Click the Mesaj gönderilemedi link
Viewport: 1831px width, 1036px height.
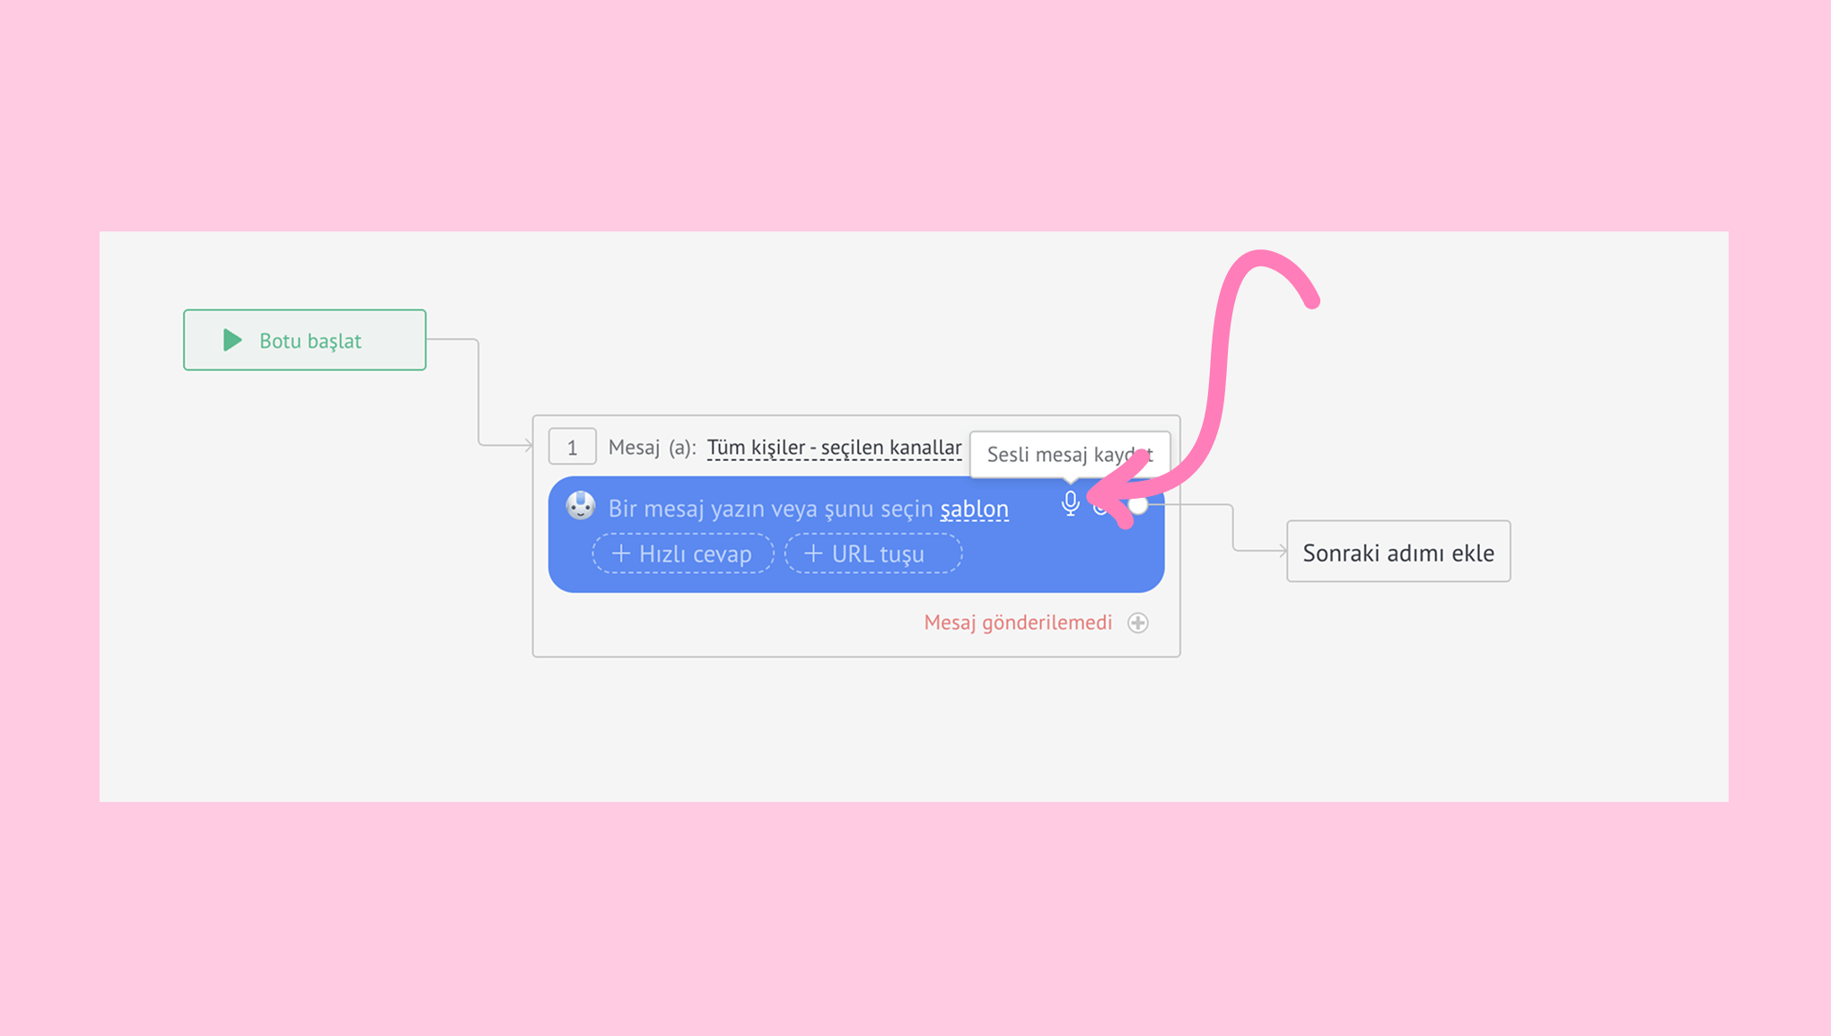pyautogui.click(x=1018, y=622)
